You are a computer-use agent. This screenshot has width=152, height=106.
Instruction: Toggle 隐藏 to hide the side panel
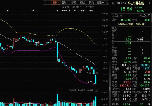[x=100, y=2]
